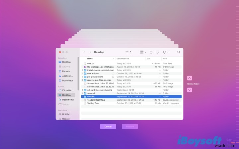Open the group-by grid dropdown
Viewport: 239px width, 149px height.
(x=143, y=52)
